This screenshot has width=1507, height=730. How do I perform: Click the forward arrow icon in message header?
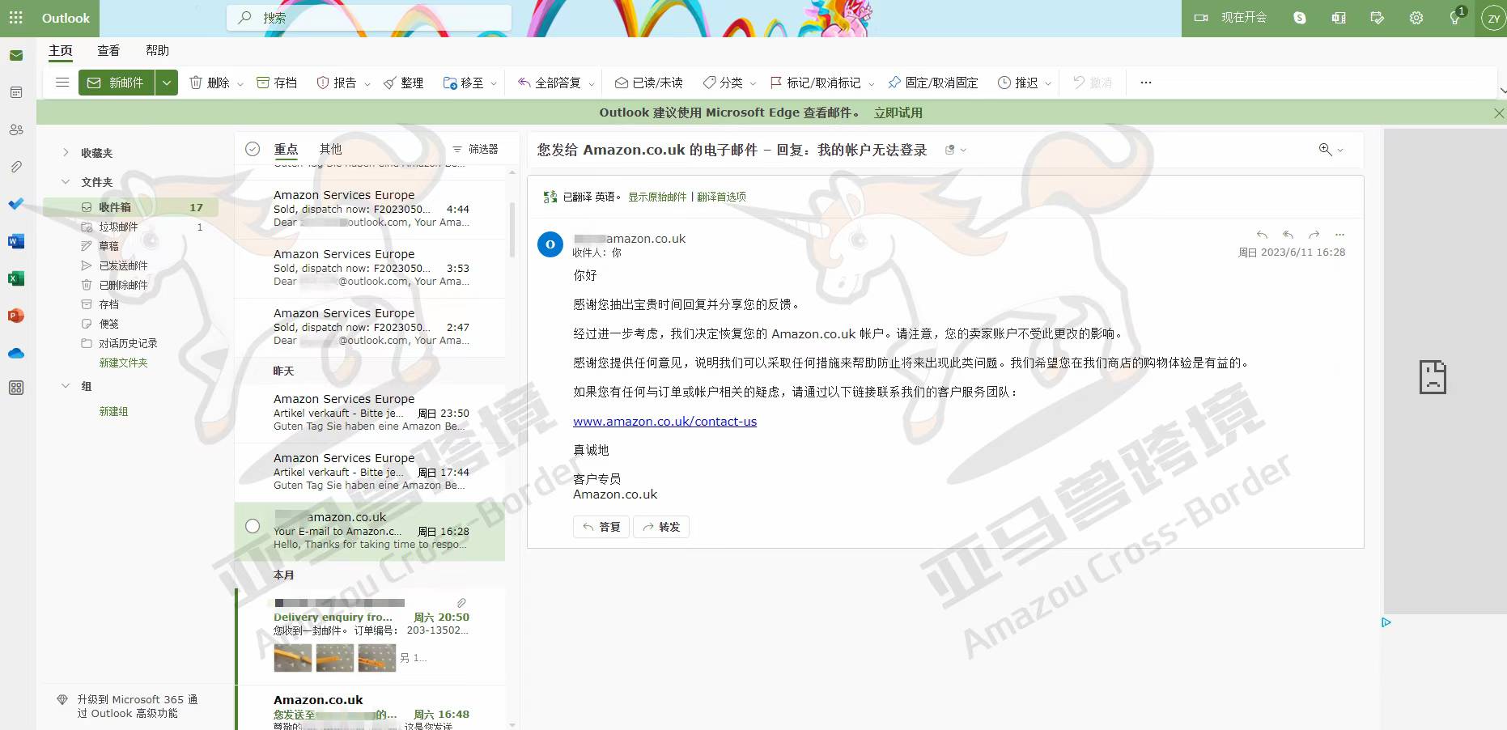click(x=1314, y=235)
